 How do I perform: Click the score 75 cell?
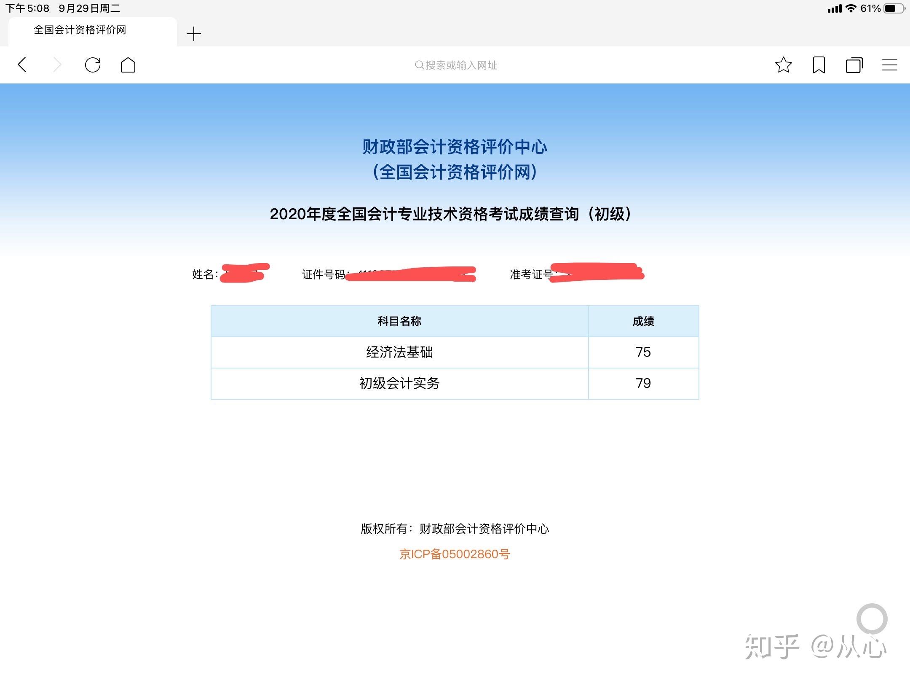pos(643,352)
